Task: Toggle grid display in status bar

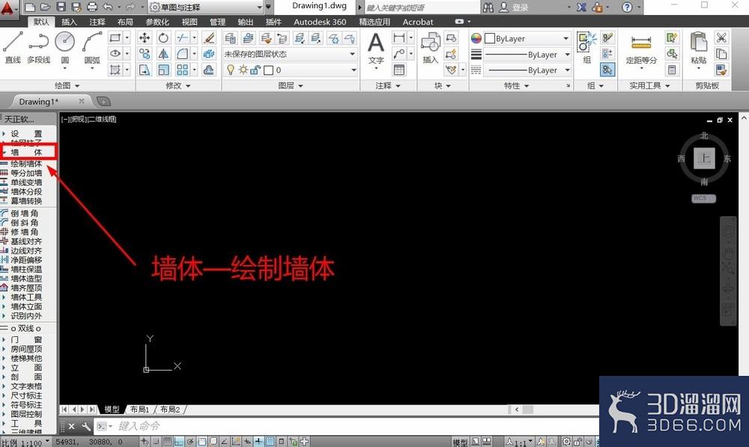Action: click(167, 442)
